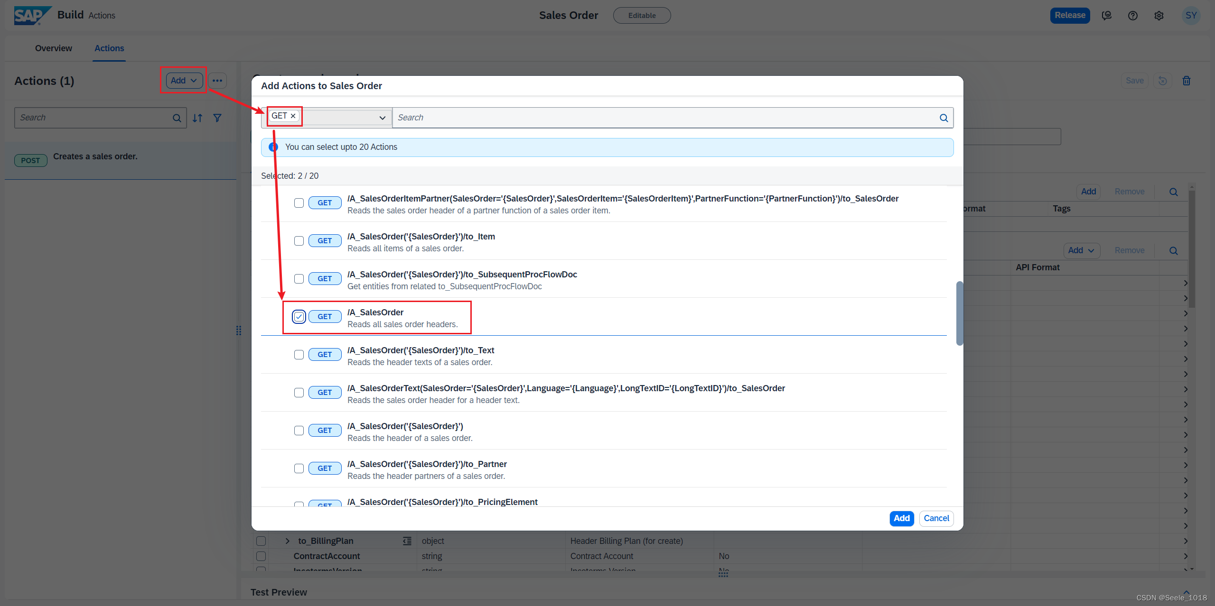Open the SY user avatar menu
Viewport: 1215px width, 606px height.
coord(1191,16)
